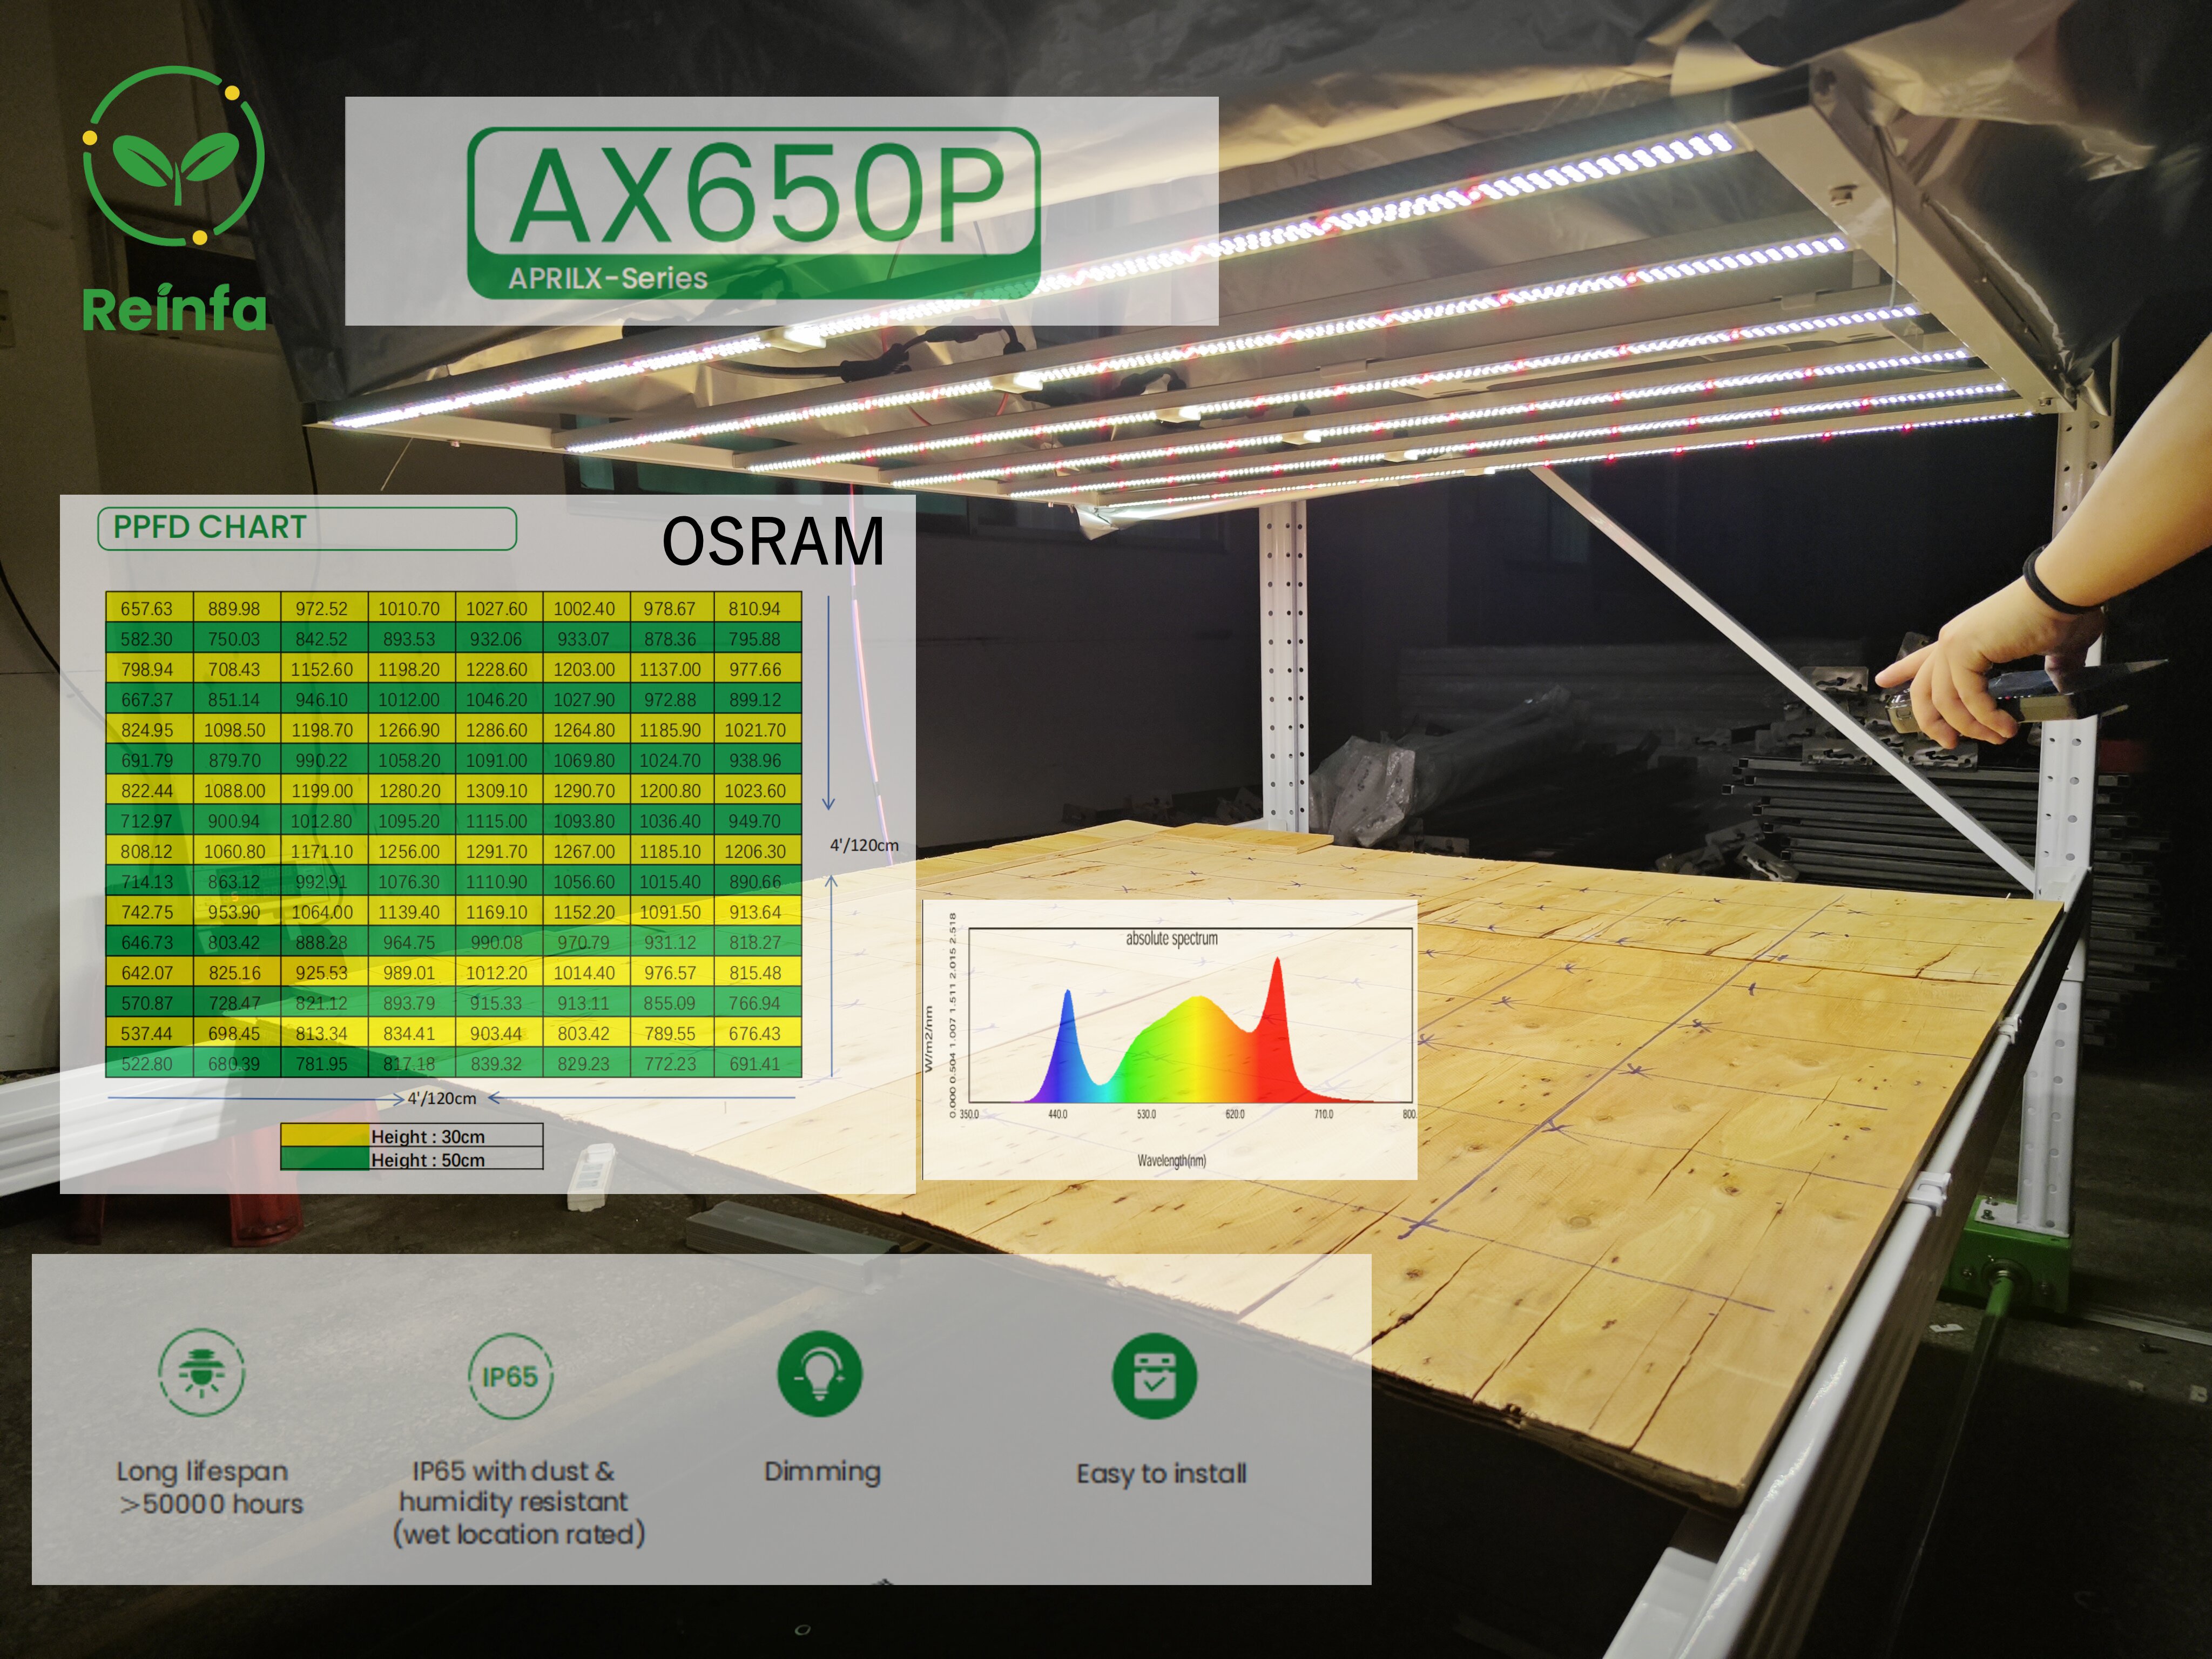2212x1659 pixels.
Task: Click the easy to install calendar icon
Action: pyautogui.click(x=1154, y=1376)
